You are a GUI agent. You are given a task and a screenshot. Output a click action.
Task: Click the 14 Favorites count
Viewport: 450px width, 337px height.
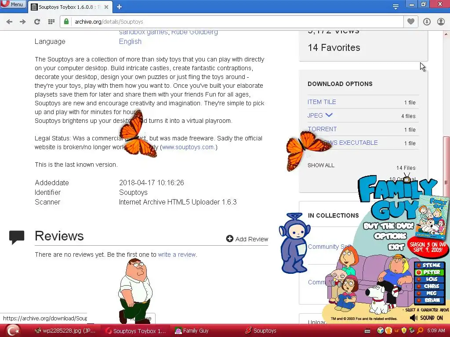tap(334, 47)
